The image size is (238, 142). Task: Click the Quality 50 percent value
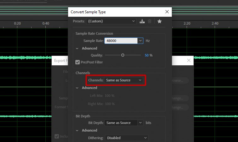coord(147,55)
